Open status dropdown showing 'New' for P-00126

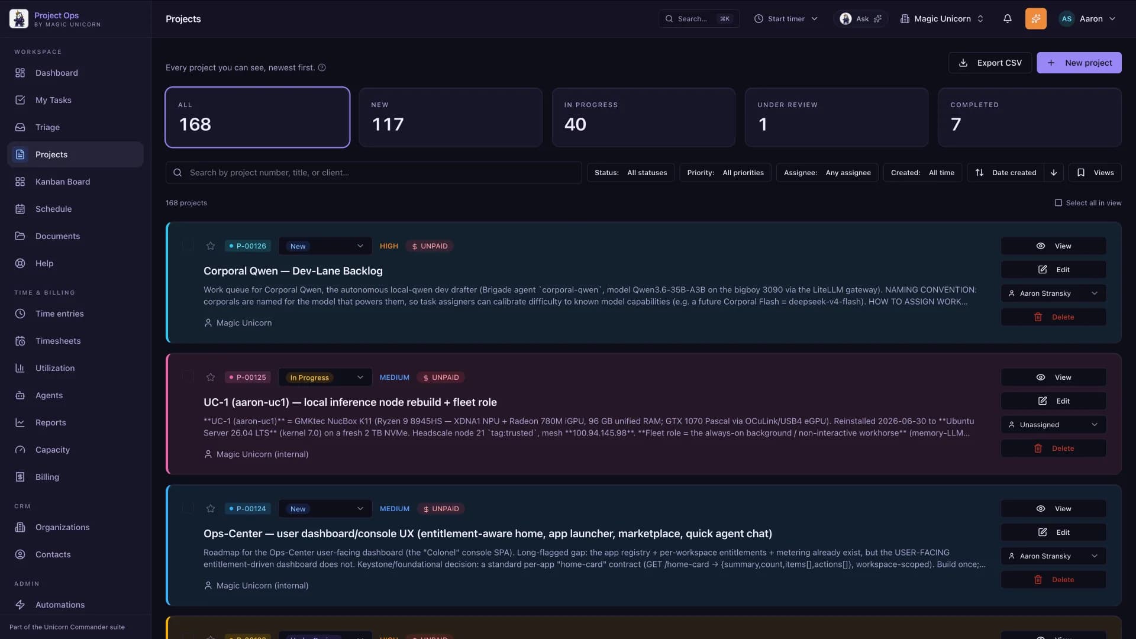pyautogui.click(x=325, y=246)
